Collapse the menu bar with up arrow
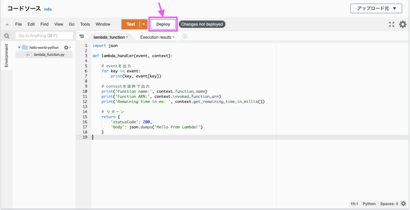410x210 pixels. 7,25
